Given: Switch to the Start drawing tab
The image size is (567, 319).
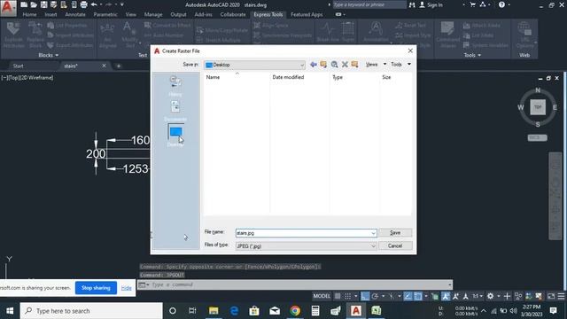Looking at the screenshot, I should click(x=18, y=66).
